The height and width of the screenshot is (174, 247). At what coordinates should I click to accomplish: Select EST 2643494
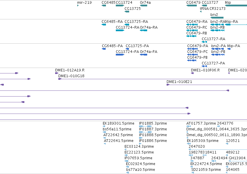[219, 158]
